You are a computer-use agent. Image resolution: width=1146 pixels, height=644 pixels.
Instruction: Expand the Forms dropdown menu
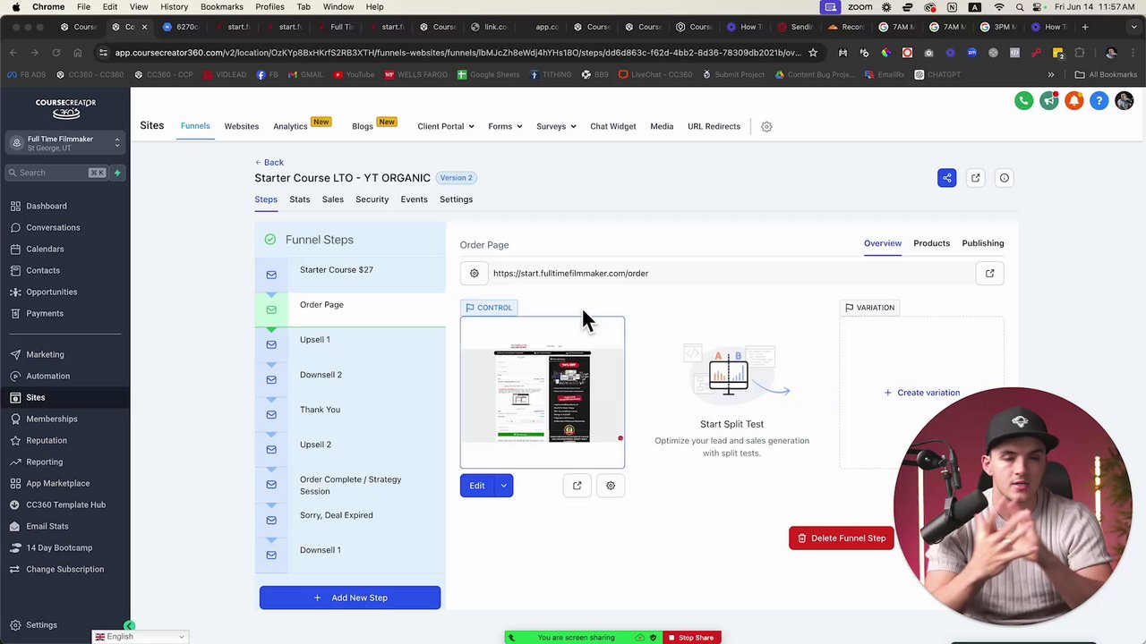pyautogui.click(x=505, y=127)
